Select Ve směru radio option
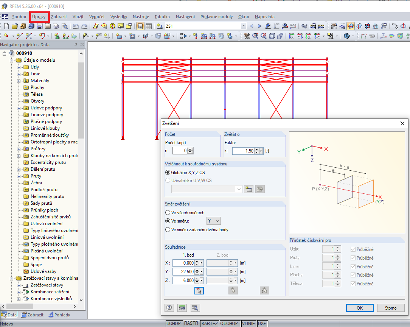The width and height of the screenshot is (410, 327). (x=168, y=221)
